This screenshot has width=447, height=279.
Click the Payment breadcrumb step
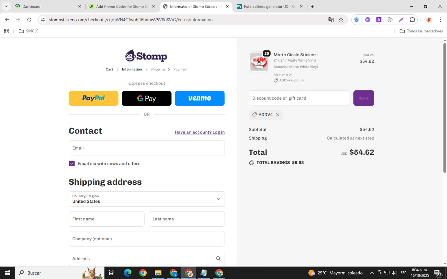pos(180,69)
